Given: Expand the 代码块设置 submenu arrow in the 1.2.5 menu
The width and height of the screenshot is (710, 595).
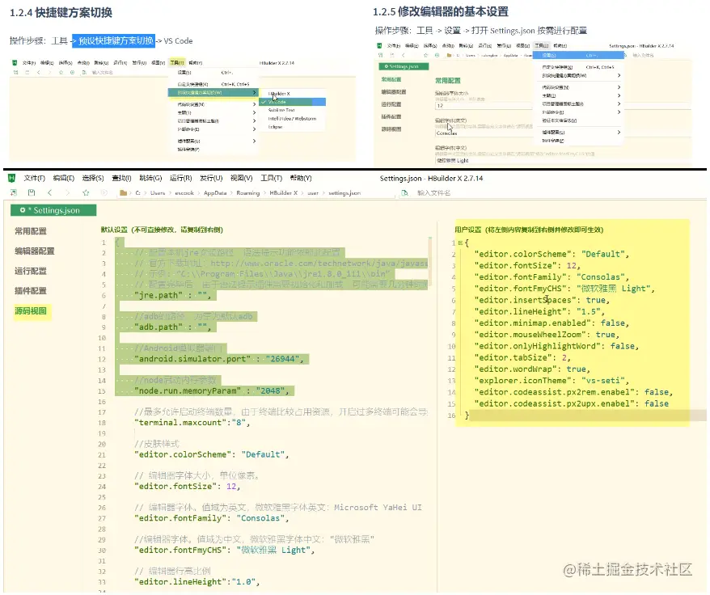Looking at the screenshot, I should 619,87.
